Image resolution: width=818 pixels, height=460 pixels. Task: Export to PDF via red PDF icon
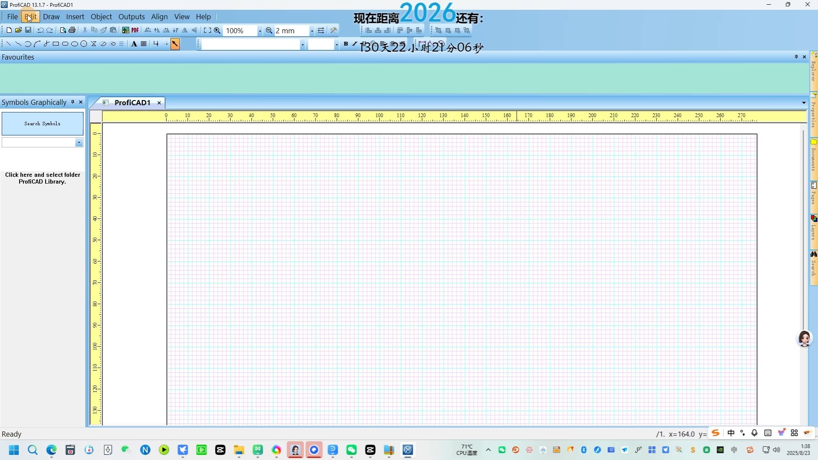[x=135, y=30]
